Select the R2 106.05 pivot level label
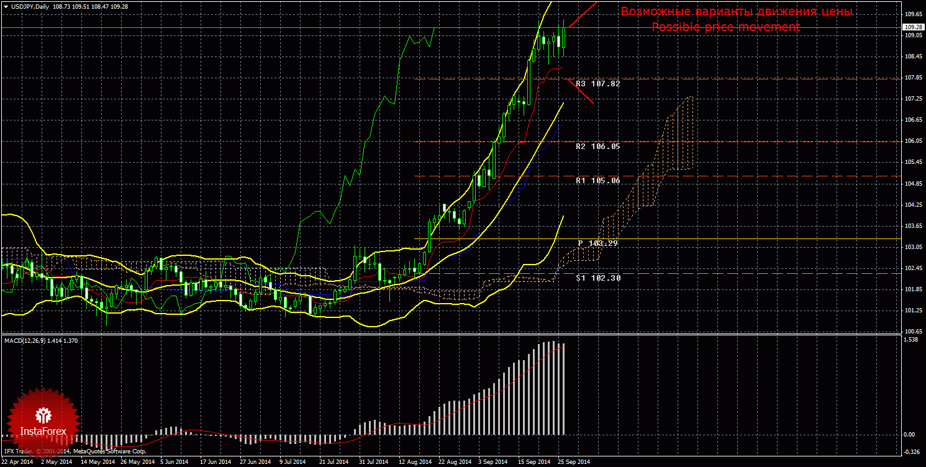 pos(597,147)
